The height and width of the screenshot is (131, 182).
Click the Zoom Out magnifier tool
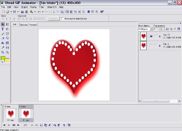pos(7,52)
